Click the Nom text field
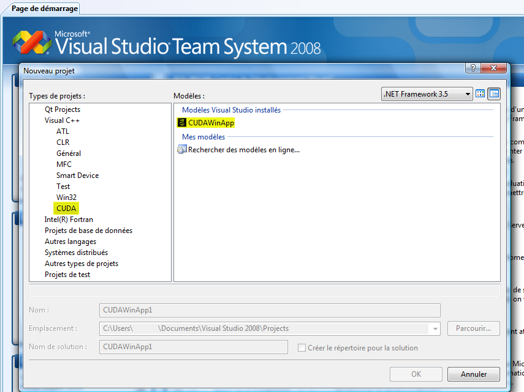The image size is (524, 392). click(269, 310)
